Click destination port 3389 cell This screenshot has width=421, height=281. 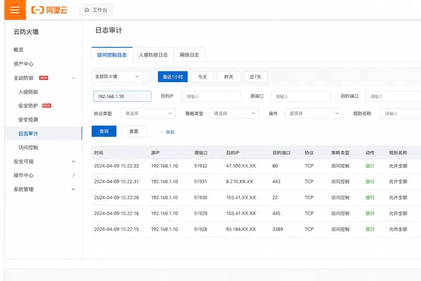coord(277,229)
